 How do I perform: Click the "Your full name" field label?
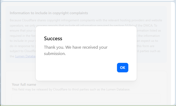(x=24, y=84)
